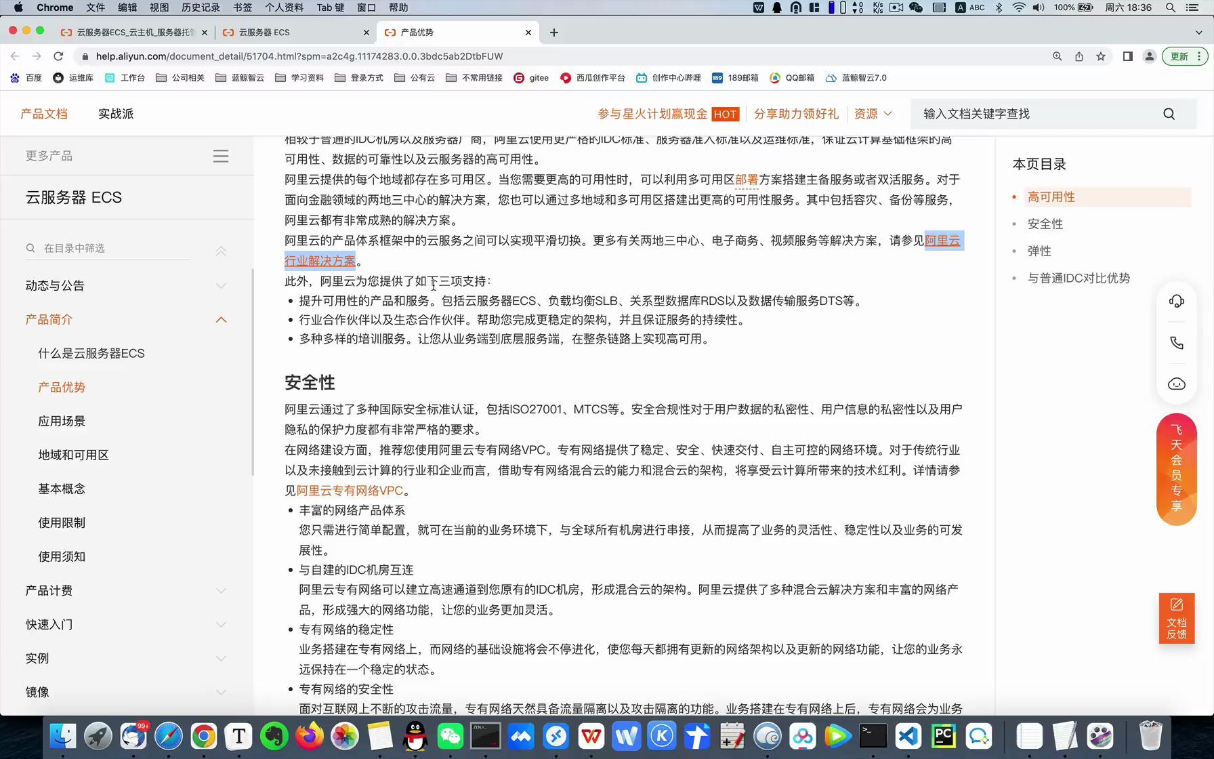Image resolution: width=1214 pixels, height=759 pixels.
Task: Click the phone contact icon
Action: point(1177,343)
